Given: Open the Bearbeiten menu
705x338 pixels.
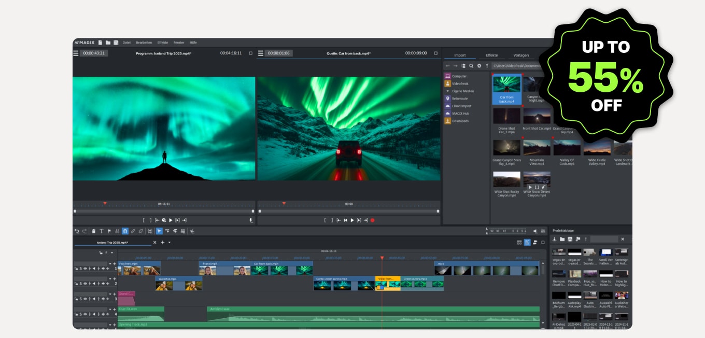Looking at the screenshot, I should tap(144, 43).
